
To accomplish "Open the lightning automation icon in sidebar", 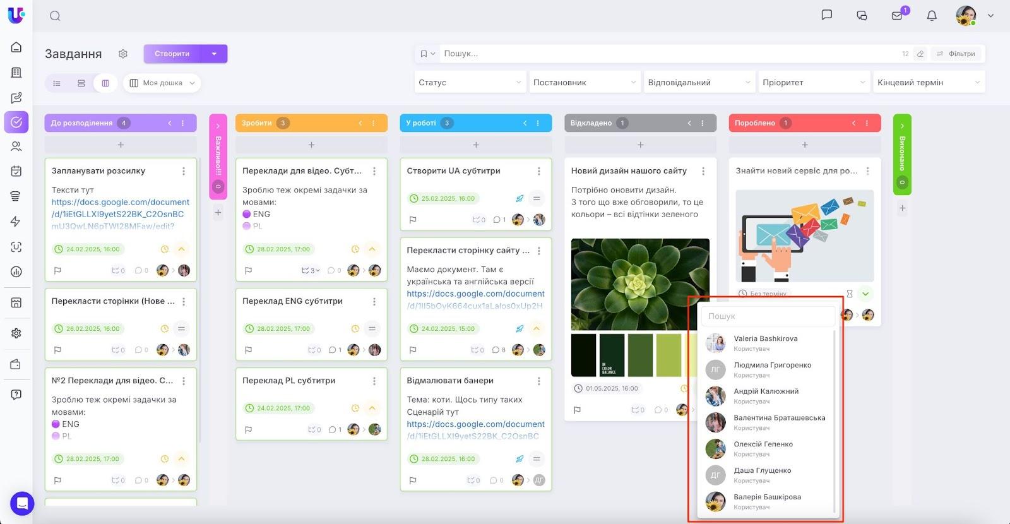I will [x=16, y=222].
